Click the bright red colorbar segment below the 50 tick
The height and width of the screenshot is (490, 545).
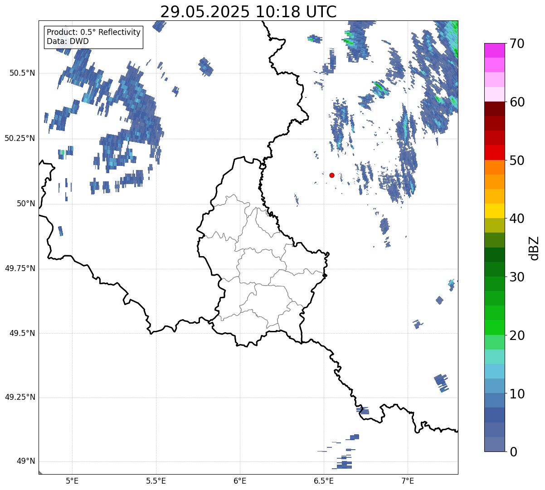coord(495,152)
